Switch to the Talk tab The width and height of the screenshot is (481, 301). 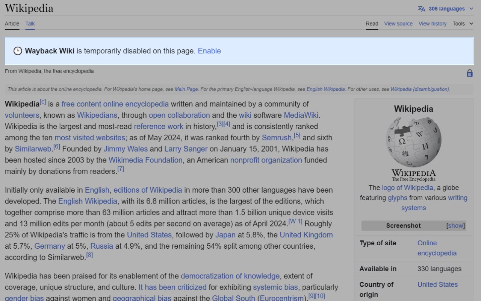pos(30,24)
